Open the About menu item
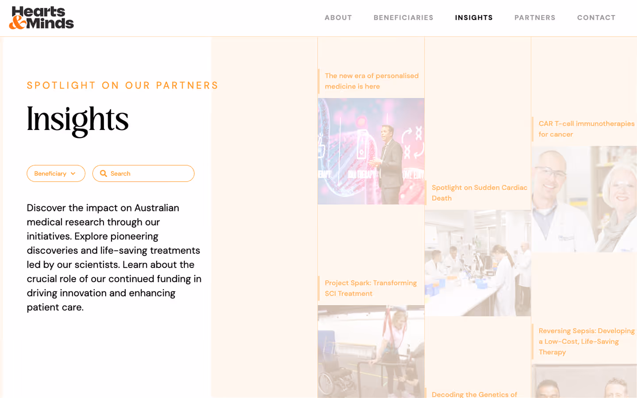Viewport: 637px width, 398px height. click(x=338, y=18)
